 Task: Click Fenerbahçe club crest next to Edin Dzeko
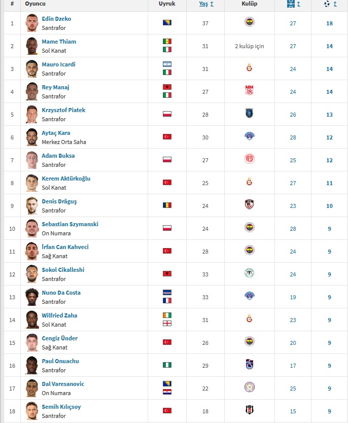coord(249,22)
